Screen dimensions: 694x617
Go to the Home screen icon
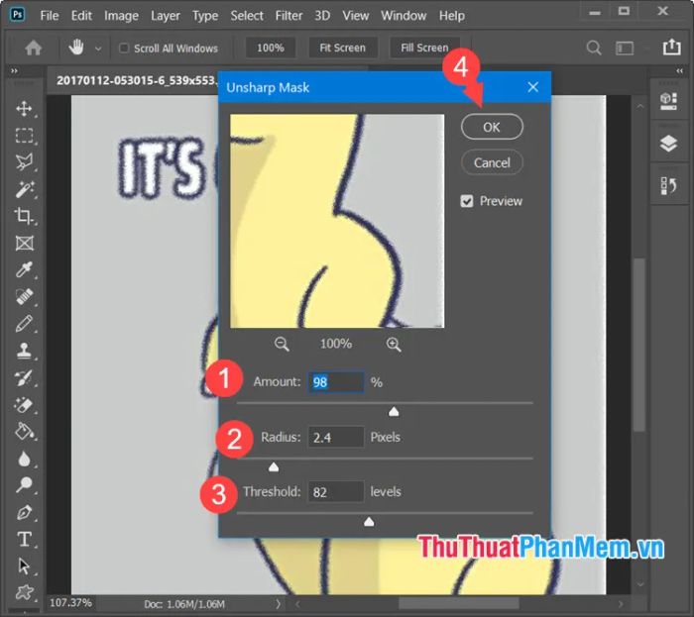coord(33,48)
